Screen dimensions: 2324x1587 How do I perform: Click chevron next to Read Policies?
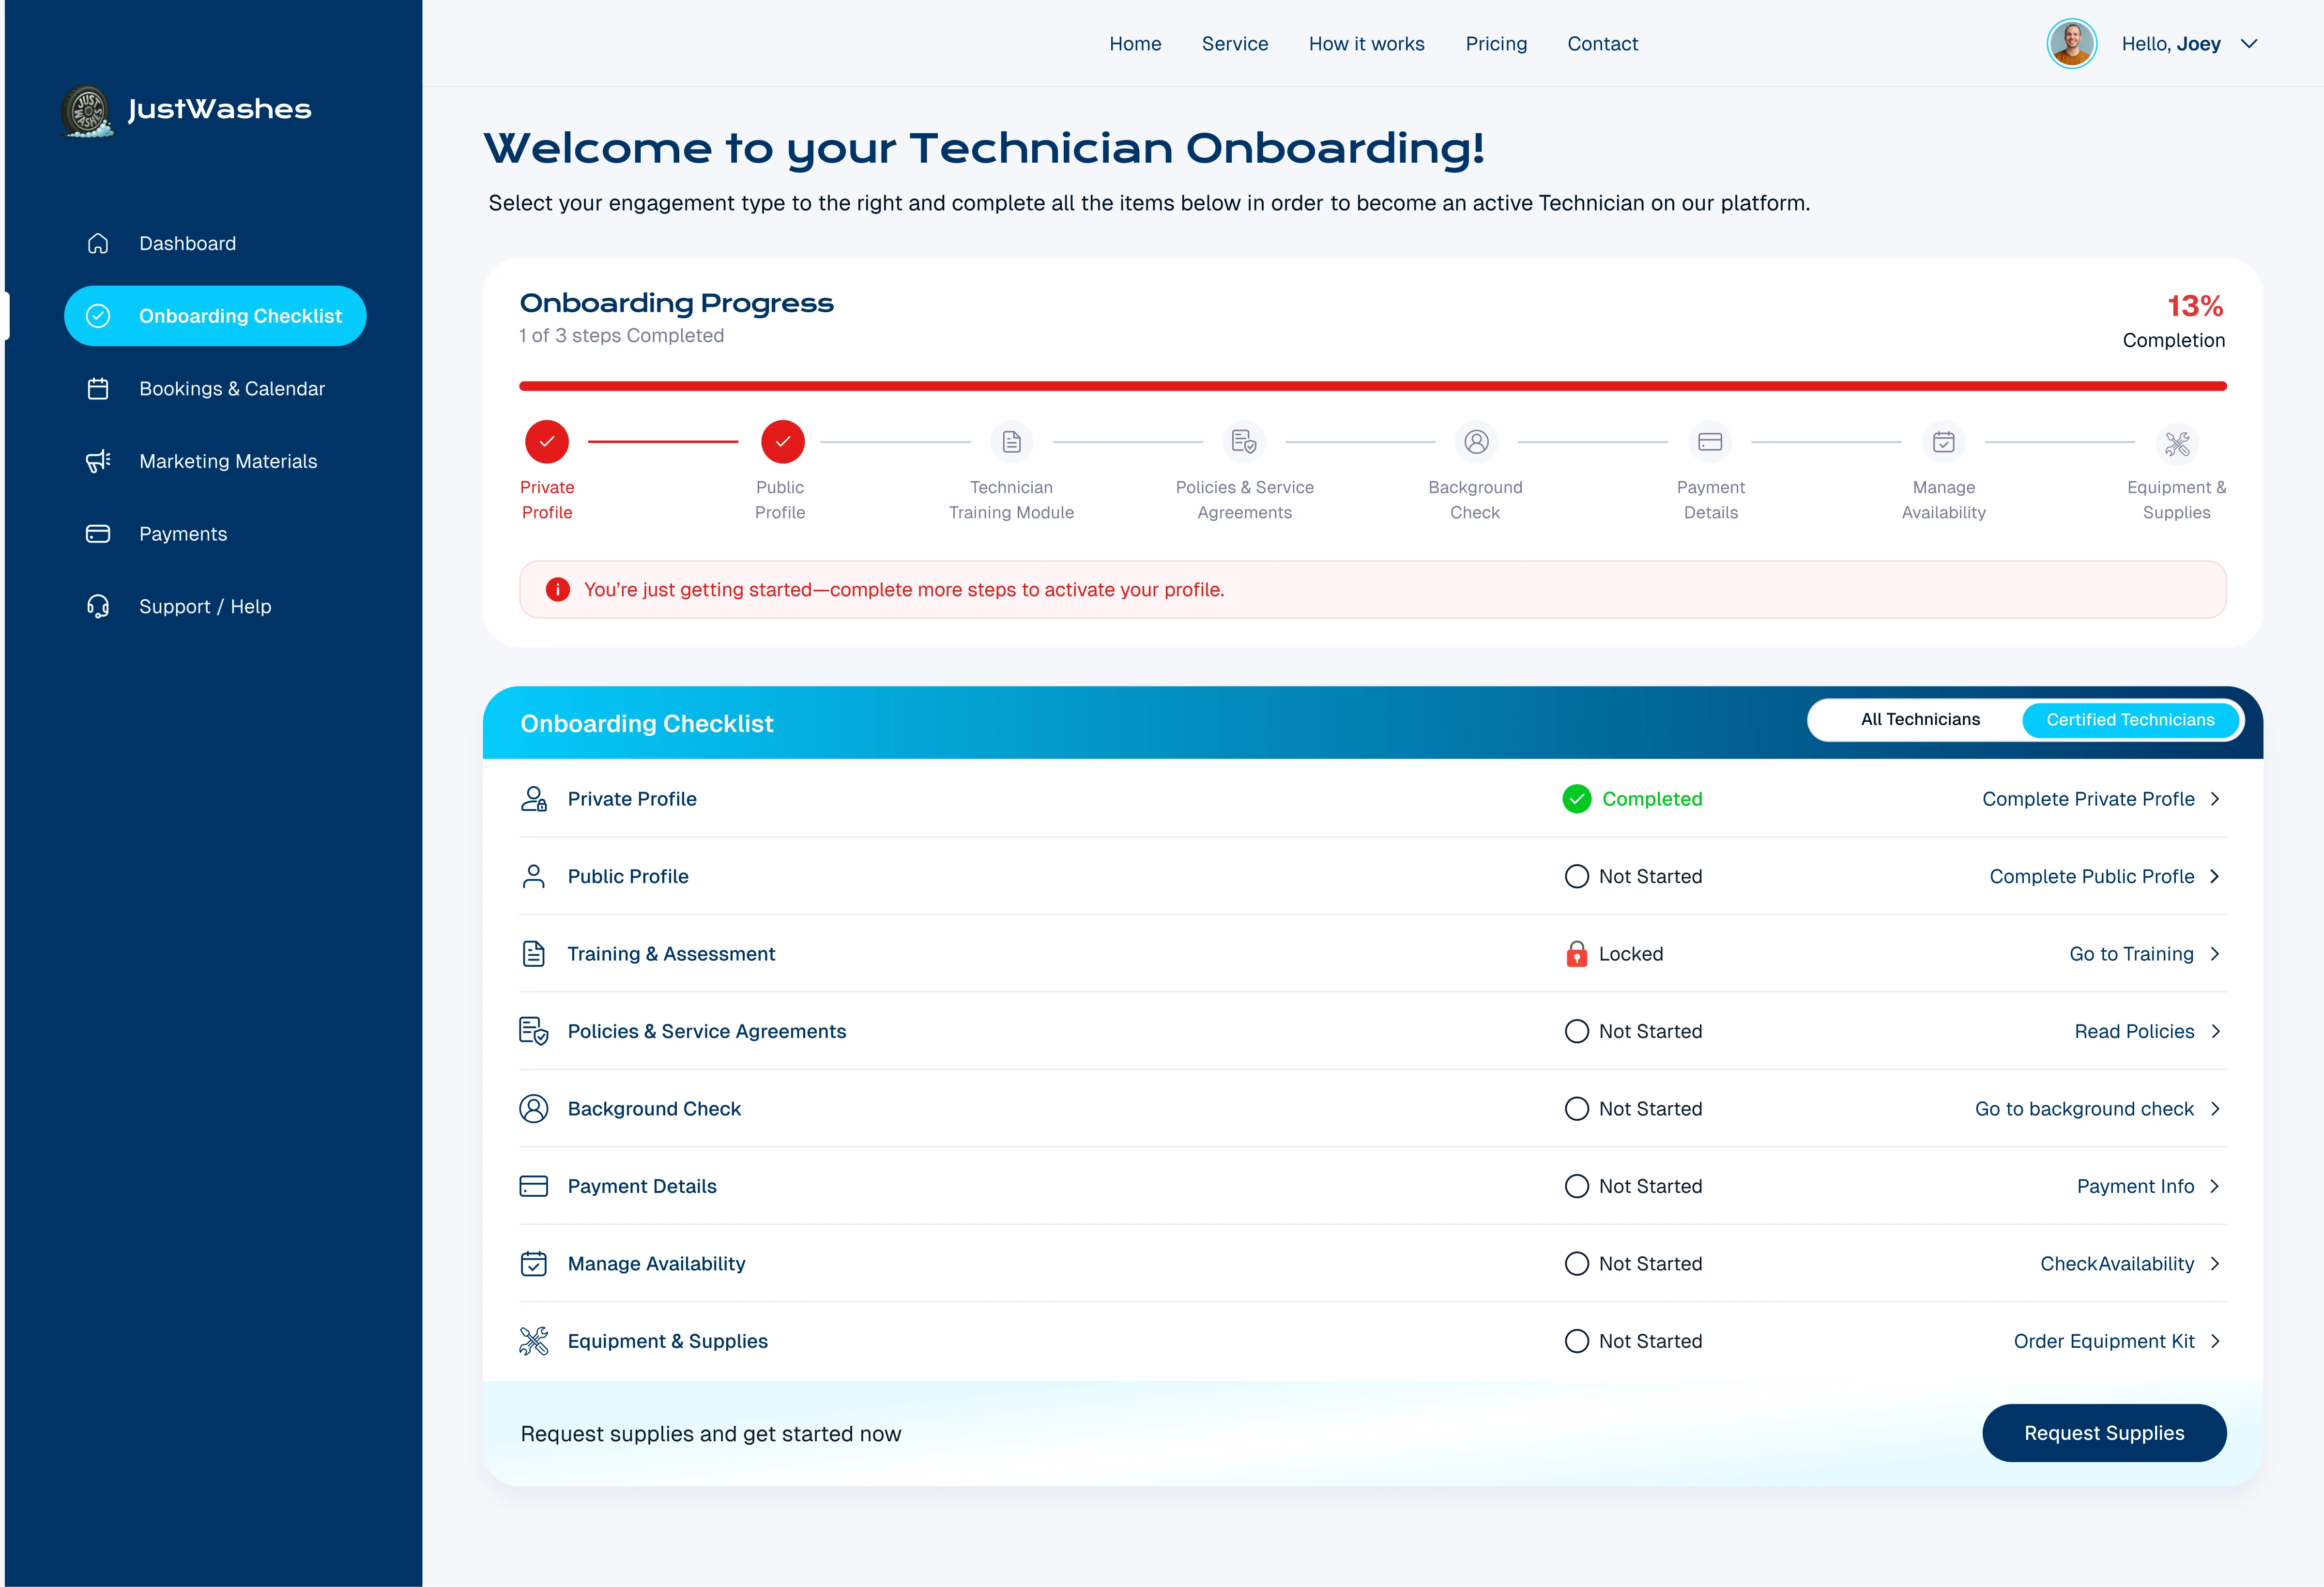coord(2216,1031)
